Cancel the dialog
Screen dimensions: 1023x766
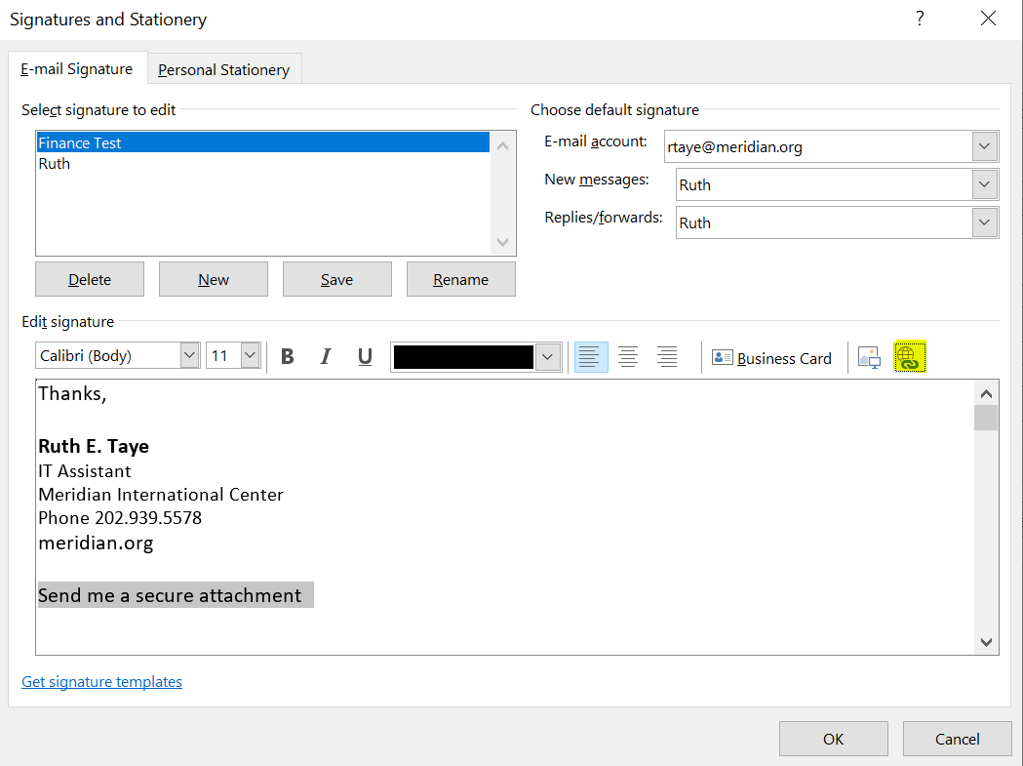pos(957,739)
